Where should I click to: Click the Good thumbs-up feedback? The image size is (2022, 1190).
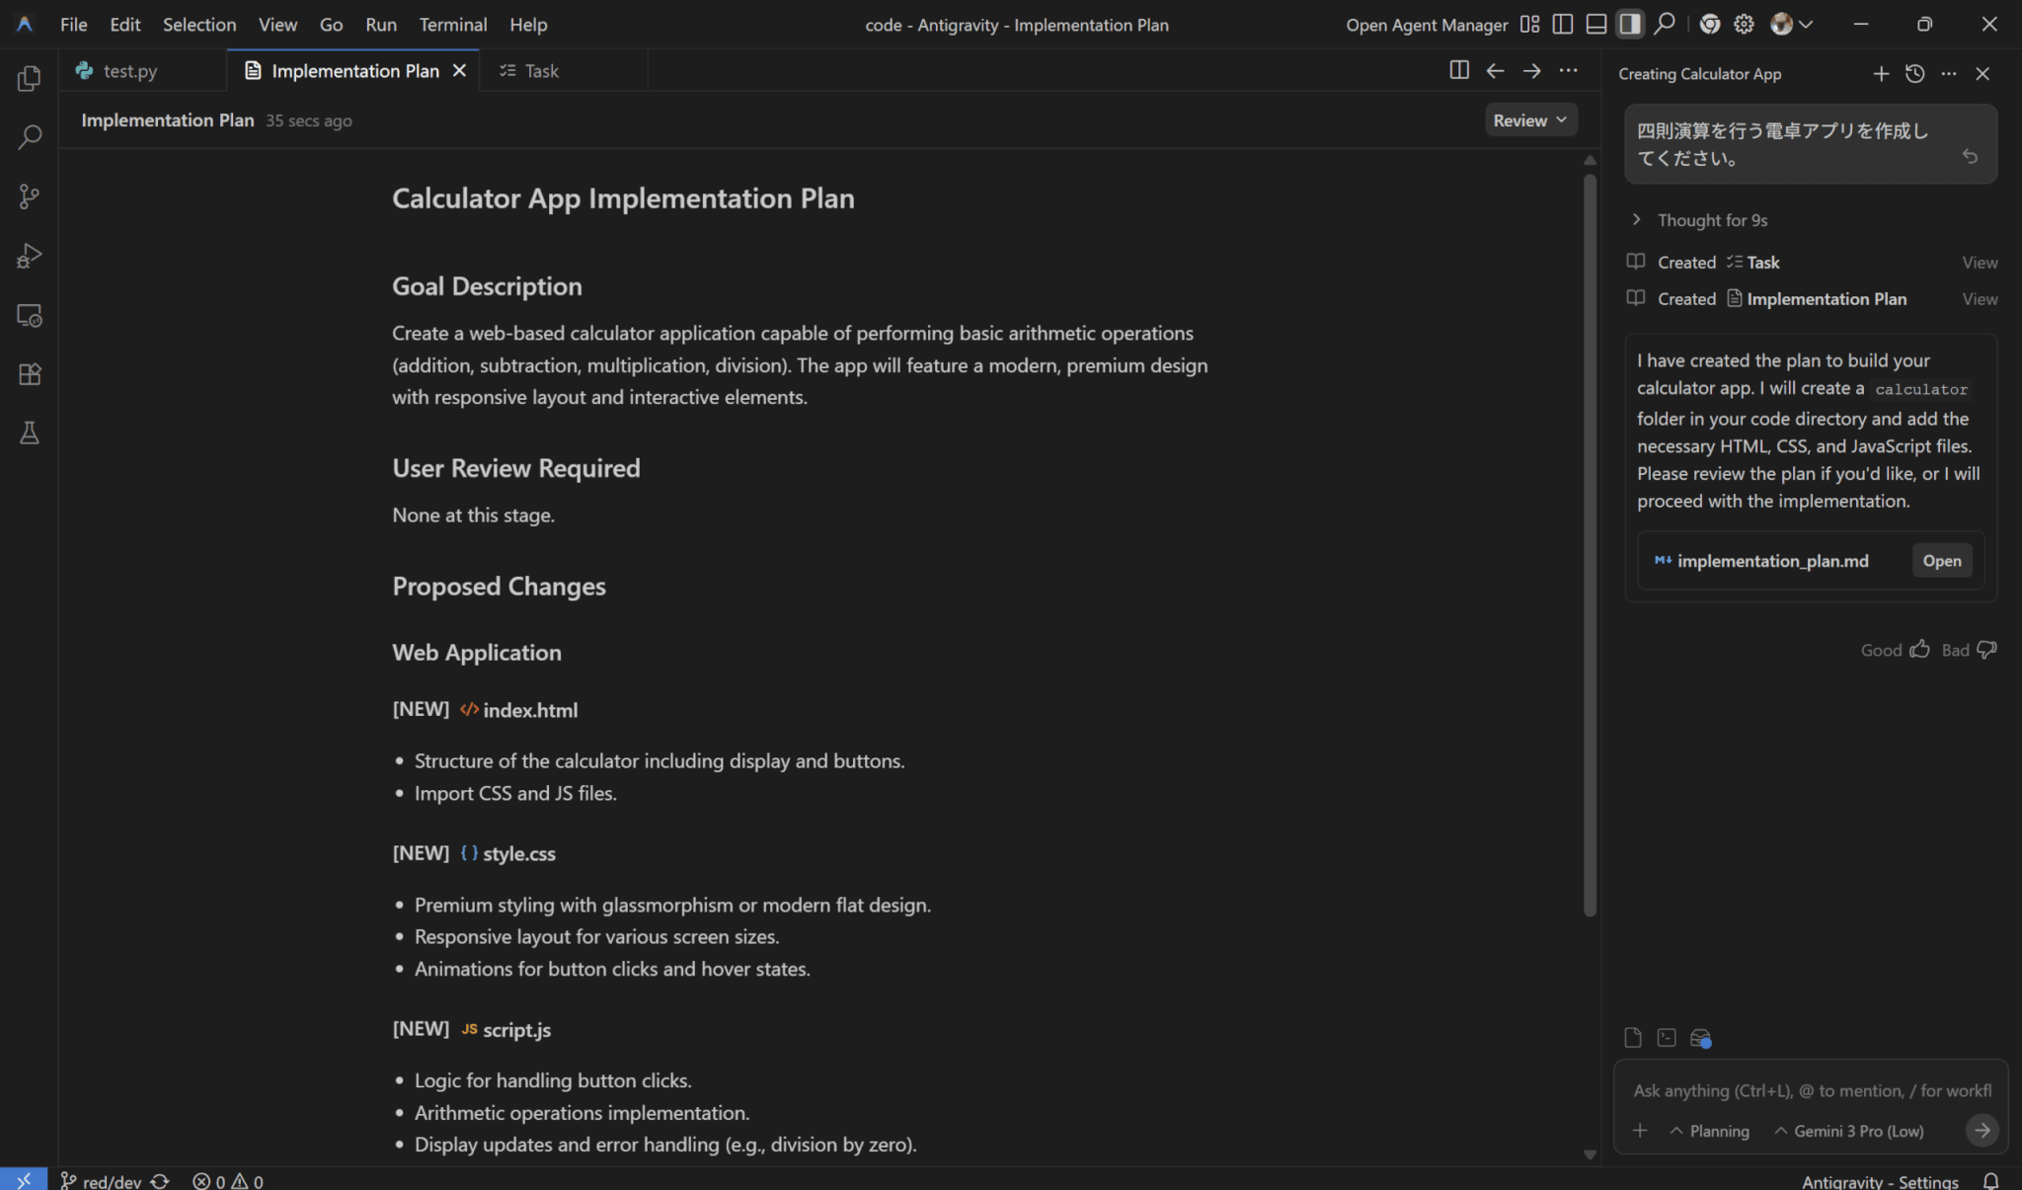click(1918, 650)
